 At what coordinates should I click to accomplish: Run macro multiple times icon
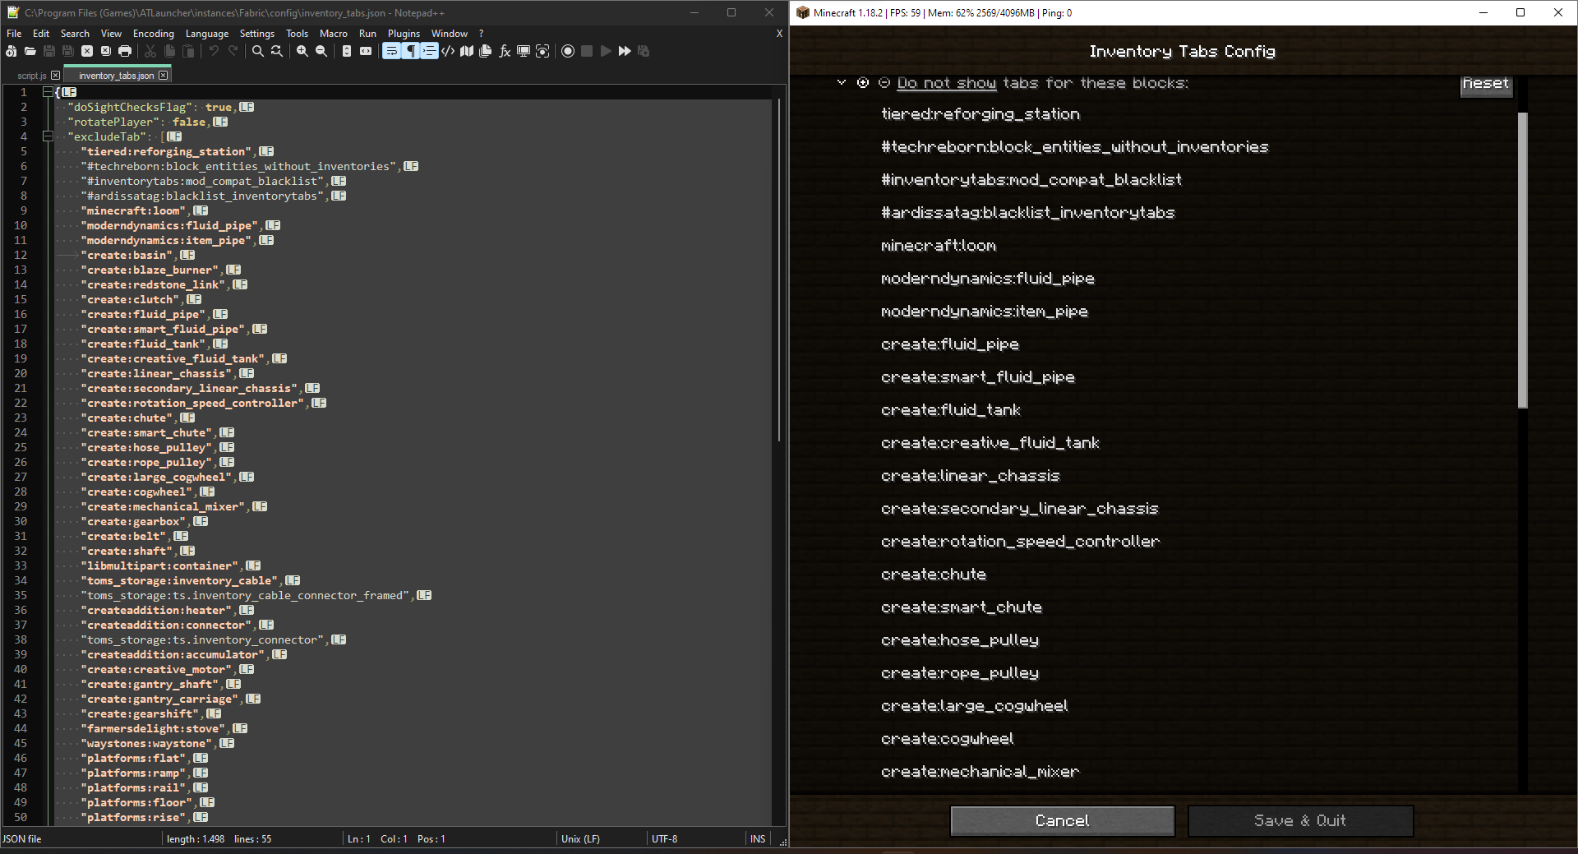point(625,51)
